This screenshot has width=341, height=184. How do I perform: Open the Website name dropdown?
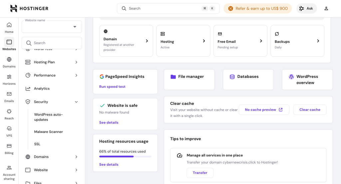pyautogui.click(x=52, y=27)
